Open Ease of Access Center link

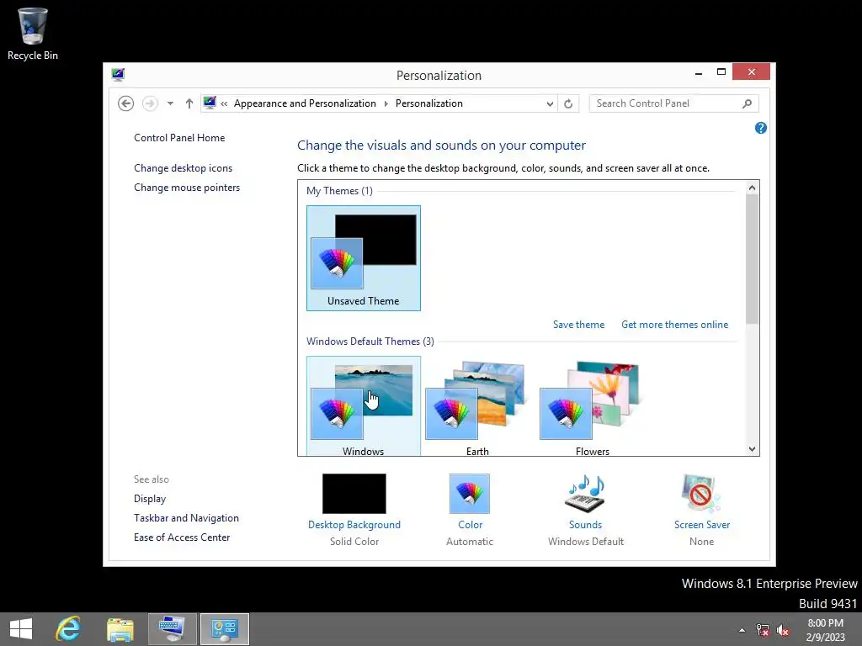182,537
